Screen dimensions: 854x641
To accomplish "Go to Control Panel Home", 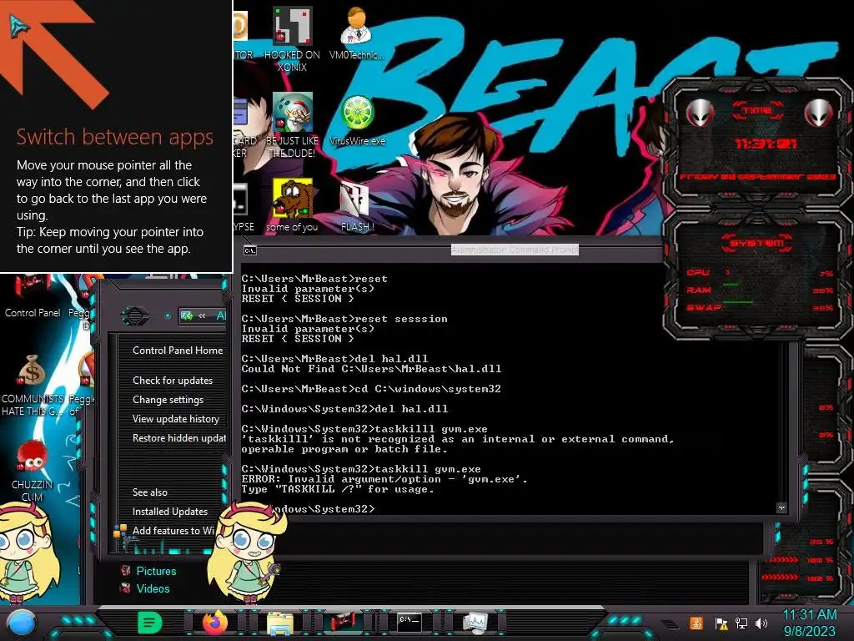I will pyautogui.click(x=178, y=351).
